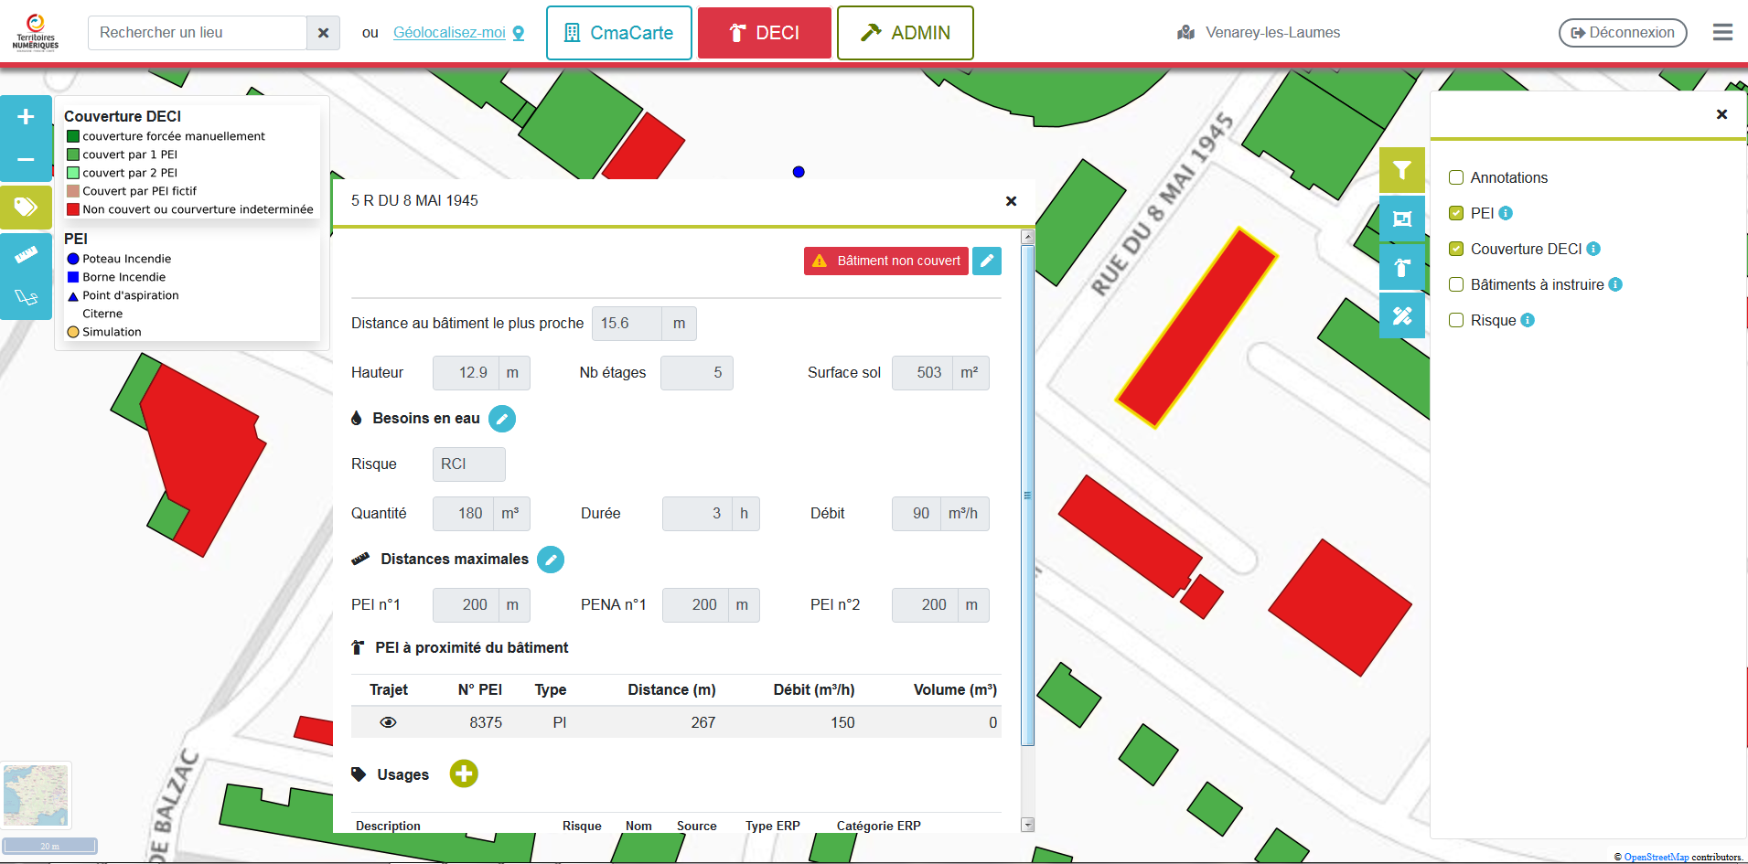Viewport: 1748px width, 864px height.
Task: Click the map zoom out minus button
Action: click(x=26, y=159)
